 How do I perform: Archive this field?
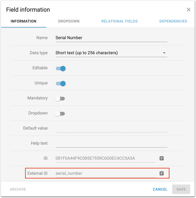coord(18,189)
